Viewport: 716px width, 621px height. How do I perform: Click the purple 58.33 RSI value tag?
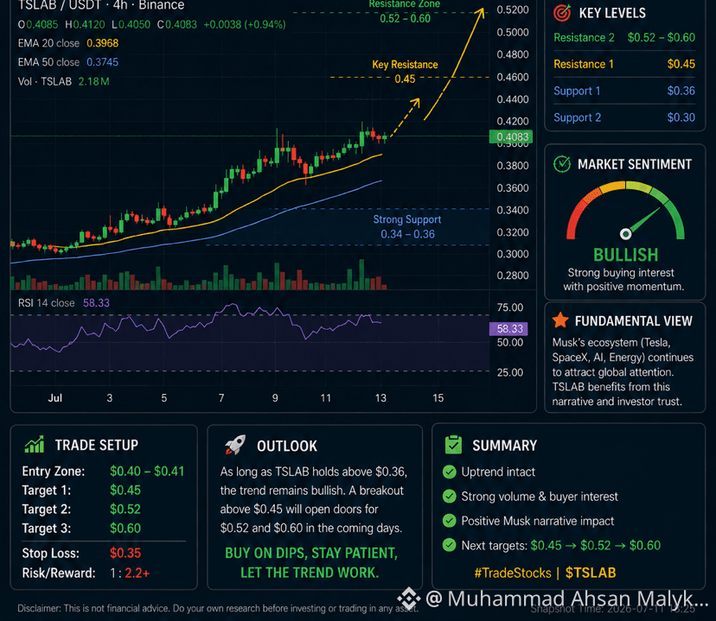coord(508,329)
